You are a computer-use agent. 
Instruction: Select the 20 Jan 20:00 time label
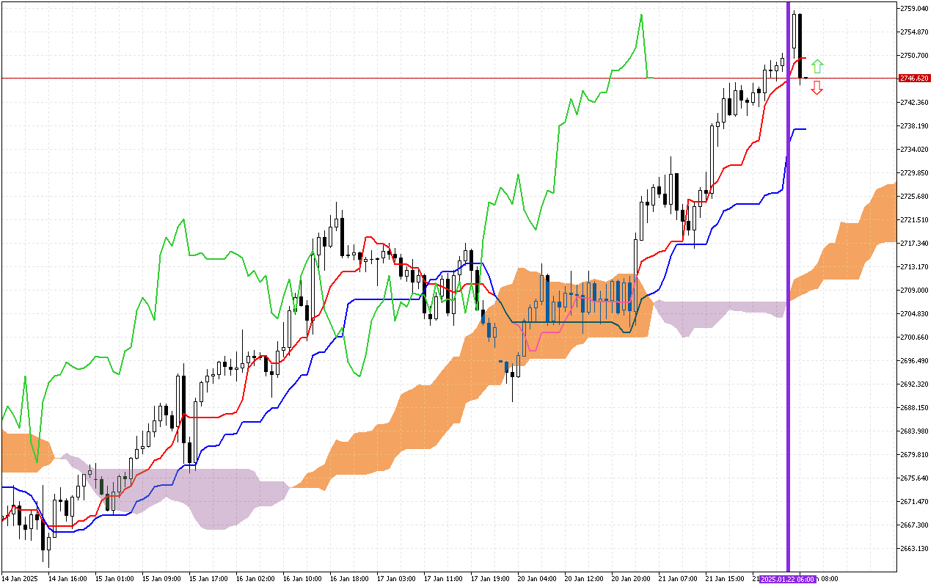pyautogui.click(x=632, y=579)
